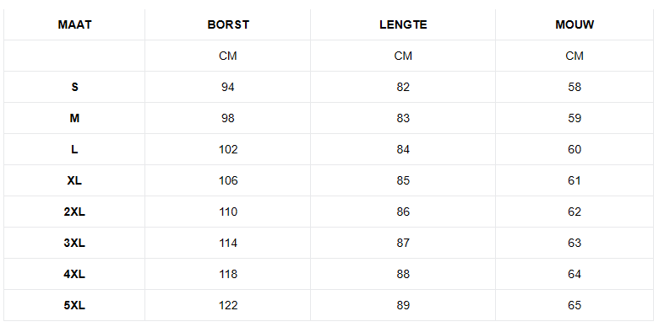
Task: Select the XL size label
Action: (x=74, y=180)
